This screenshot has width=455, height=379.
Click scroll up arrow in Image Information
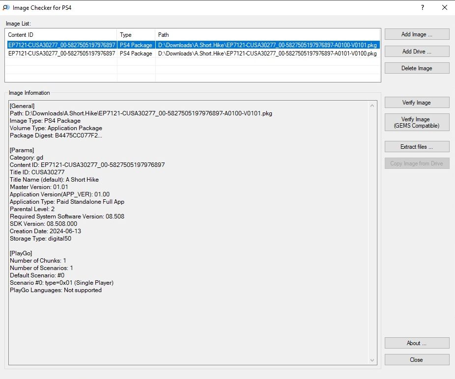(372, 106)
